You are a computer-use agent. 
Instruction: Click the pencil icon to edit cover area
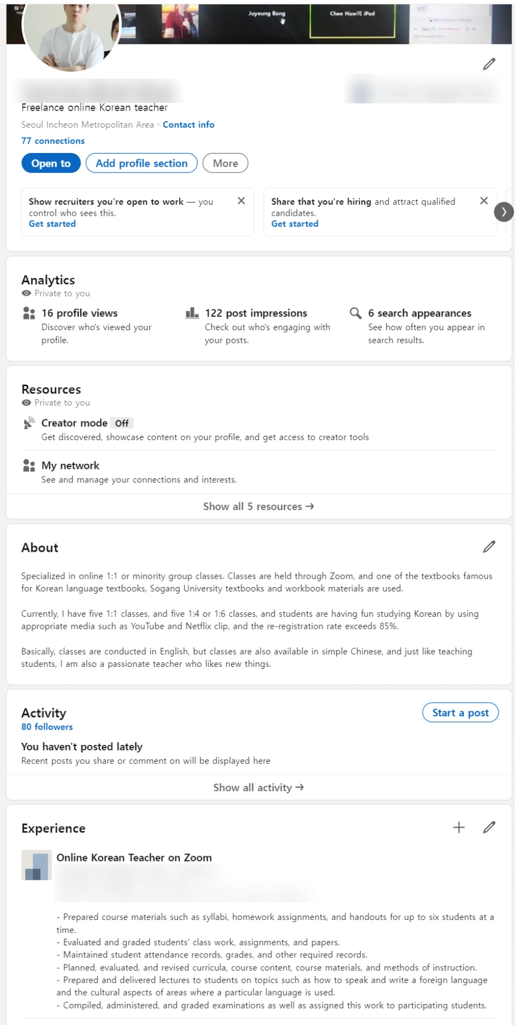(x=489, y=64)
